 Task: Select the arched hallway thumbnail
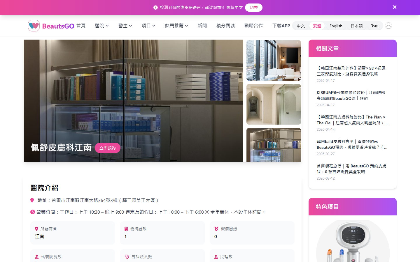coord(274,104)
